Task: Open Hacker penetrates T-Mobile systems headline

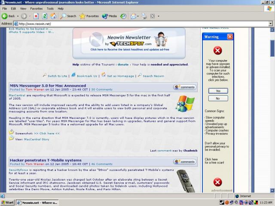Action: click(46, 160)
